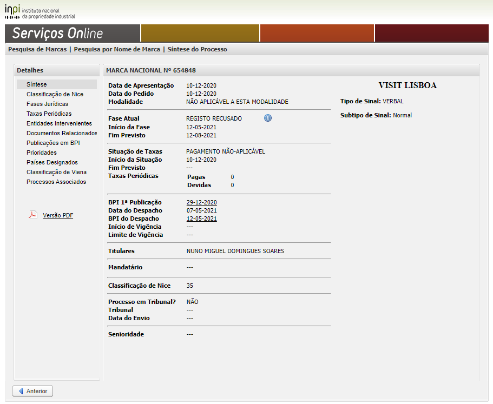
Task: Click the MARCA NACIONAL Nº 654848 header
Action: click(151, 70)
